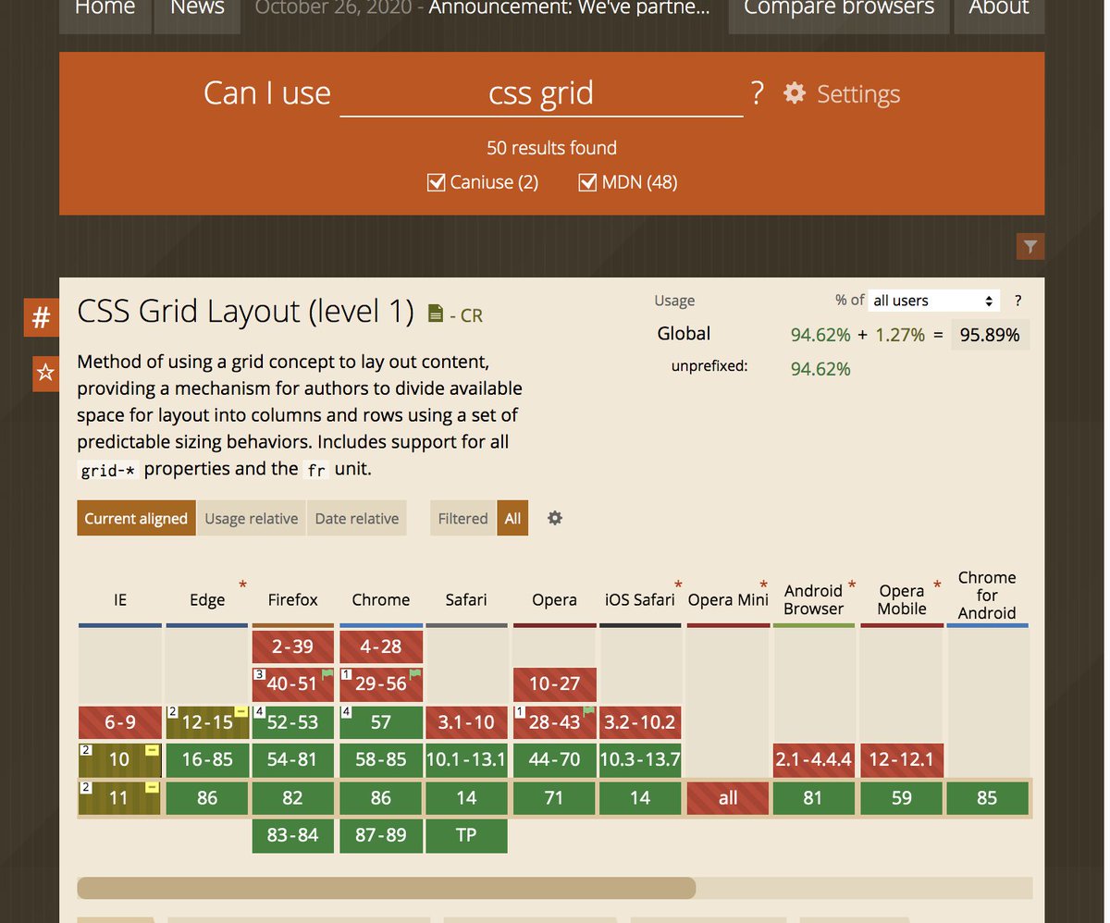
Task: Select the Filtered browser option
Action: pyautogui.click(x=462, y=518)
